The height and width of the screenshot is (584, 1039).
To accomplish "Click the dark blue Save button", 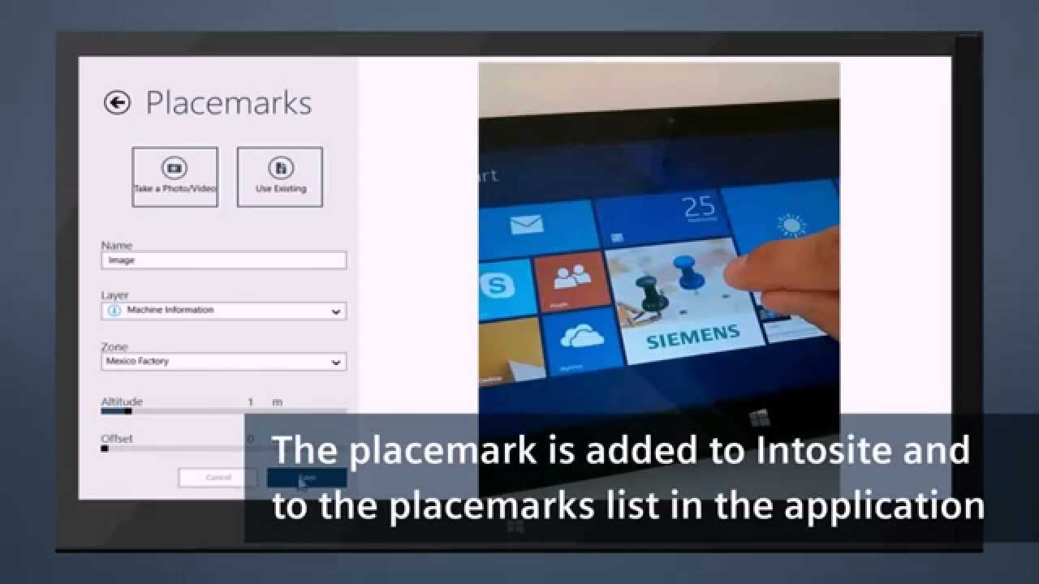I will [x=307, y=478].
